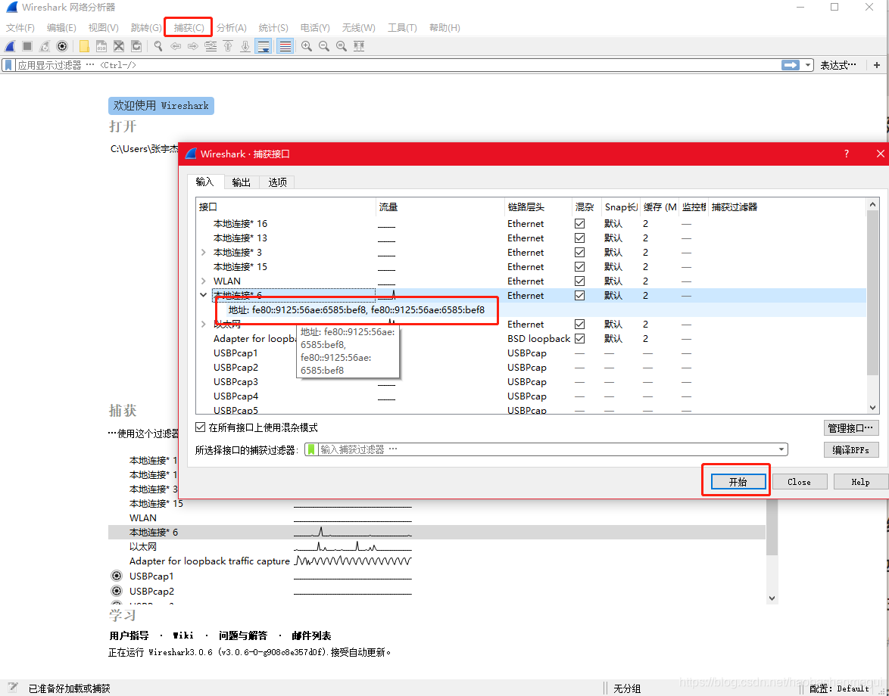The height and width of the screenshot is (696, 889).
Task: Open 用户指导 link in welcome page
Action: 129,635
